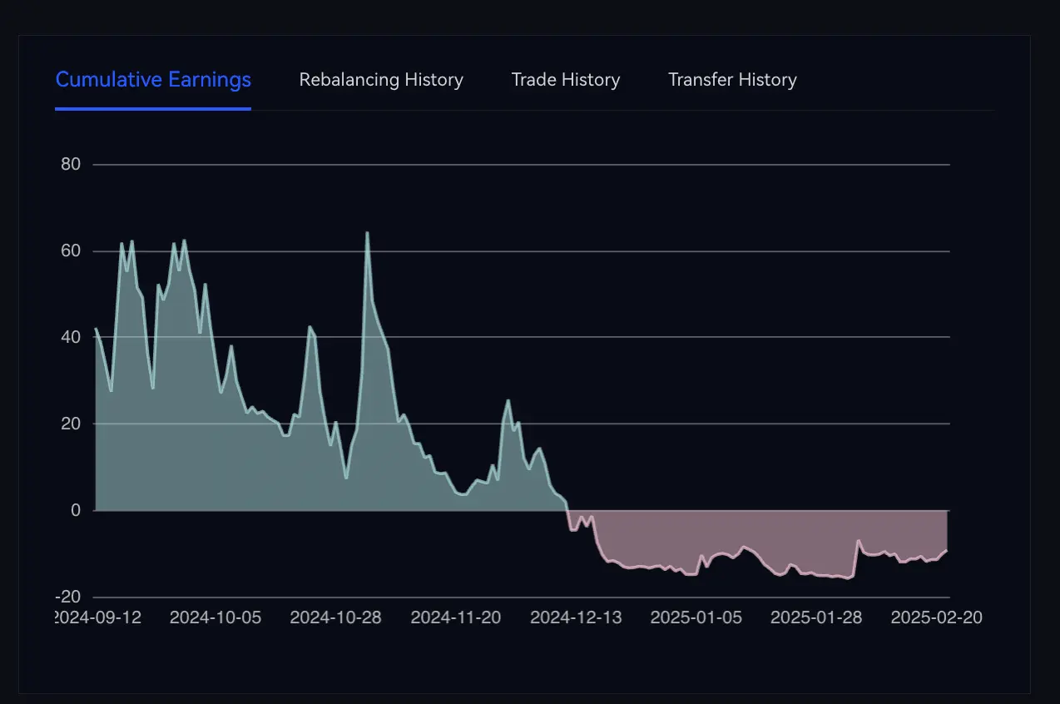Image resolution: width=1060 pixels, height=704 pixels.
Task: Open the Cumulative Earnings tab
Action: [153, 80]
